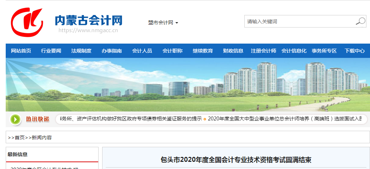The image size is (370, 169).
Task: Click the green arrow hot news icon
Action: [x=15, y=119]
